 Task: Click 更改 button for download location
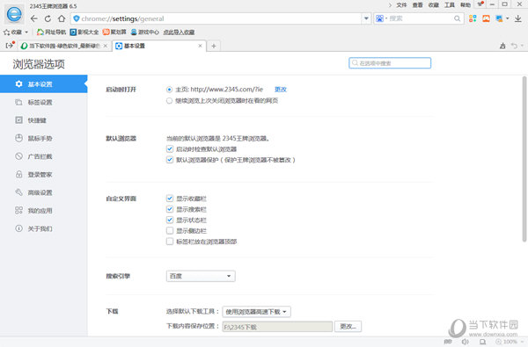coord(348,326)
